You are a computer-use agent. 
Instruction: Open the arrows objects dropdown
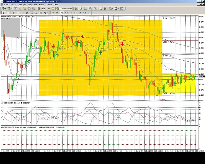tap(46, 13)
